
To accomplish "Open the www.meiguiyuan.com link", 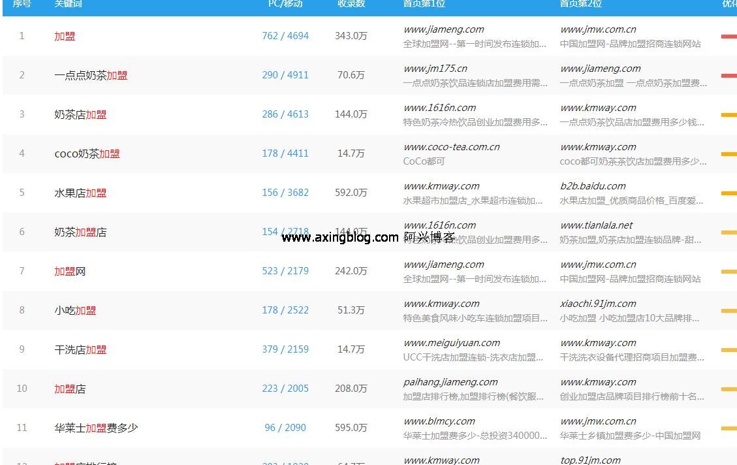I will tap(452, 343).
